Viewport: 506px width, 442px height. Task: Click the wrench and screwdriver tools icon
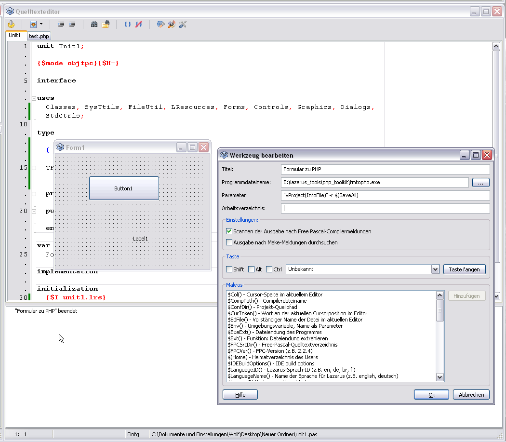(183, 24)
